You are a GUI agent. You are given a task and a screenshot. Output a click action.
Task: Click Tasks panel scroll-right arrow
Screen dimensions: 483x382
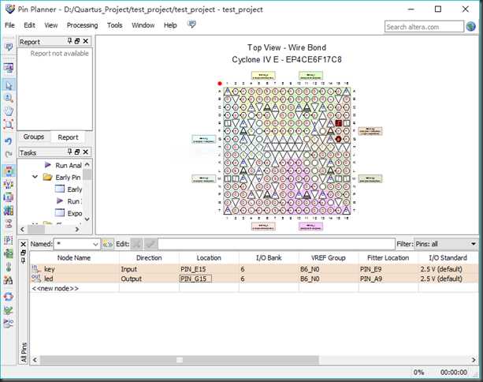pyautogui.click(x=77, y=230)
